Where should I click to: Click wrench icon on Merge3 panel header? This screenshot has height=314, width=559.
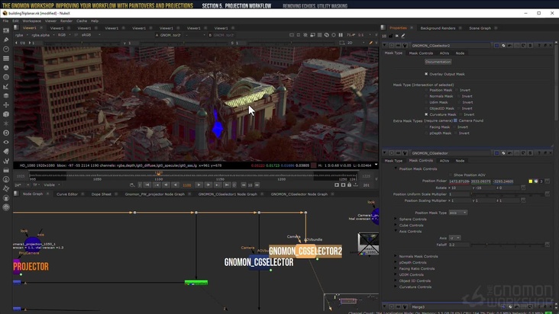pyautogui.click(x=405, y=306)
